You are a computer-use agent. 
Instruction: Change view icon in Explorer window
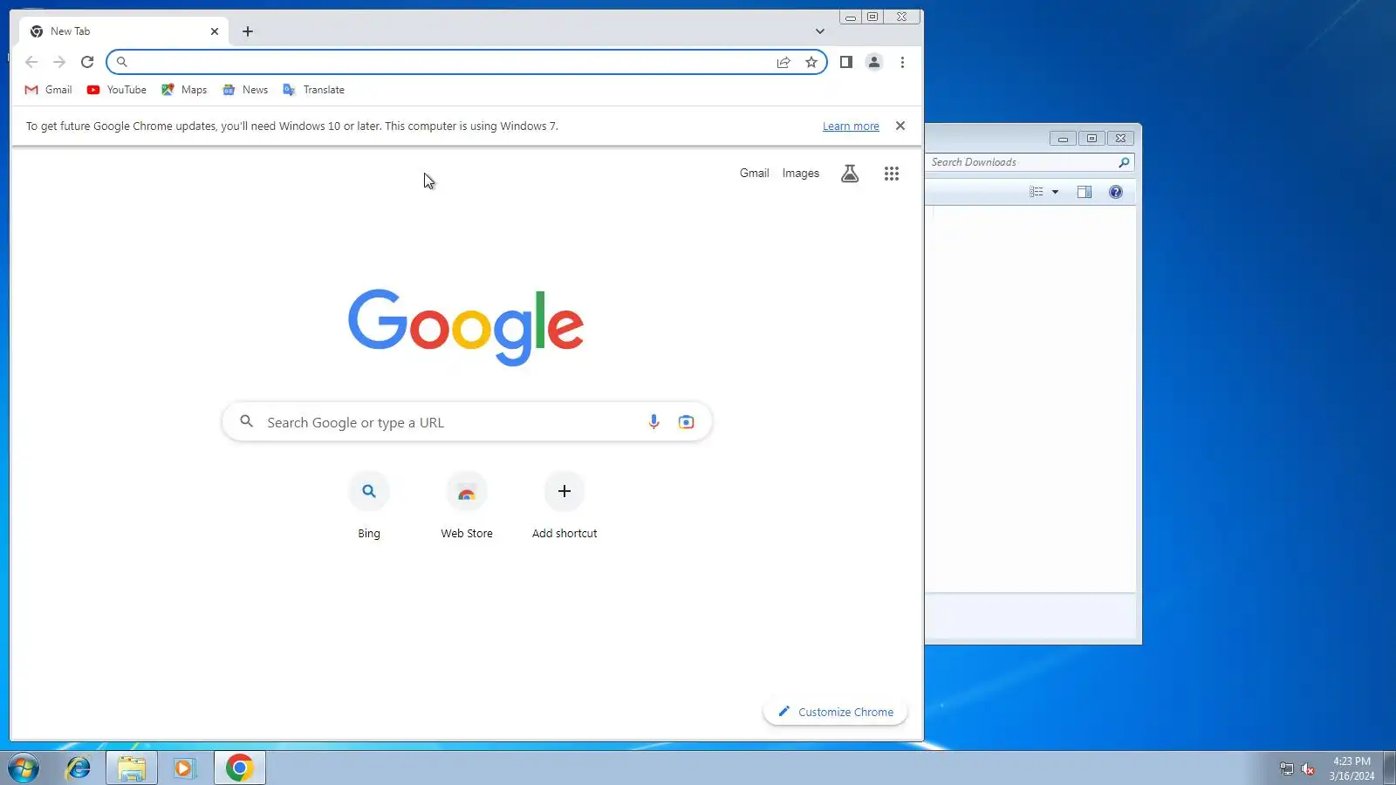click(x=1037, y=192)
